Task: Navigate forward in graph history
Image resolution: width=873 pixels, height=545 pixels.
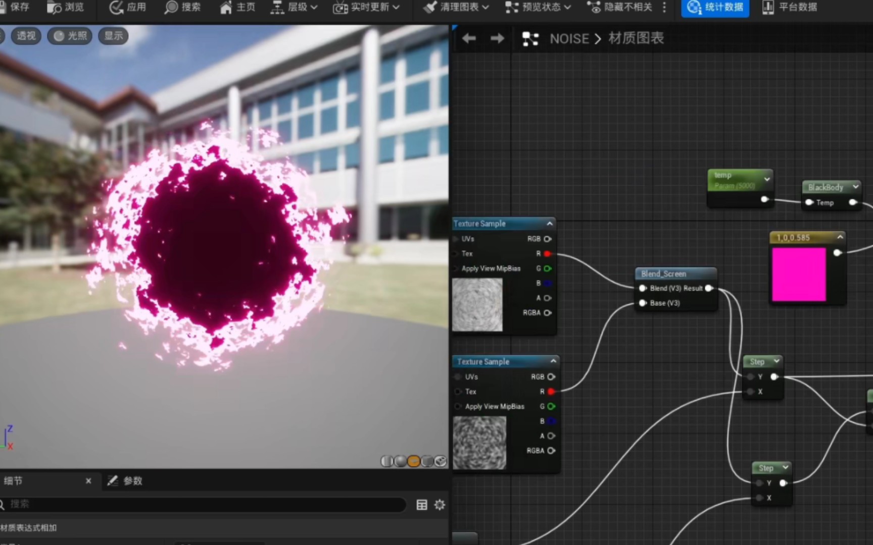Action: [x=497, y=38]
